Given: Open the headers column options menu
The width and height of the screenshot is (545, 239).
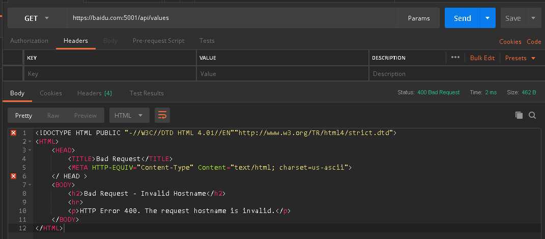Looking at the screenshot, I should [x=455, y=58].
